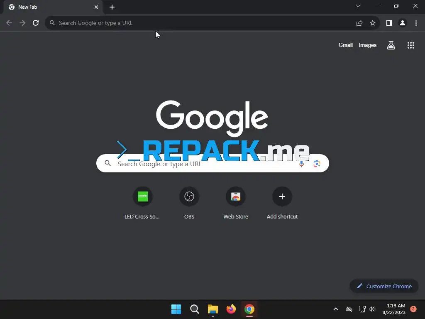This screenshot has height=319, width=425.
Task: Open Windows taskbar search
Action: (x=194, y=309)
